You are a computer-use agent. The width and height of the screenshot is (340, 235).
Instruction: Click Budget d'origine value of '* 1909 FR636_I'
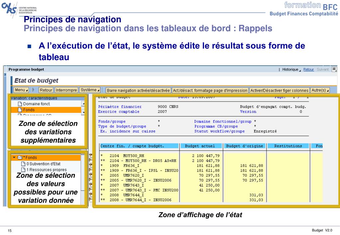pos(252,166)
